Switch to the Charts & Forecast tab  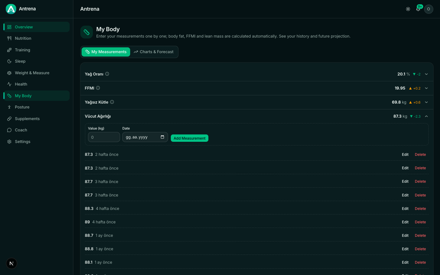(154, 52)
